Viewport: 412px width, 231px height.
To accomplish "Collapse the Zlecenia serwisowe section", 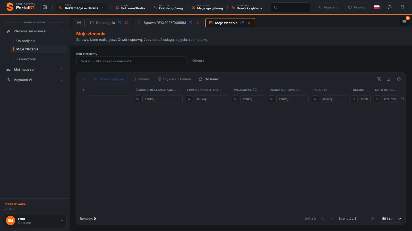I will (35, 31).
